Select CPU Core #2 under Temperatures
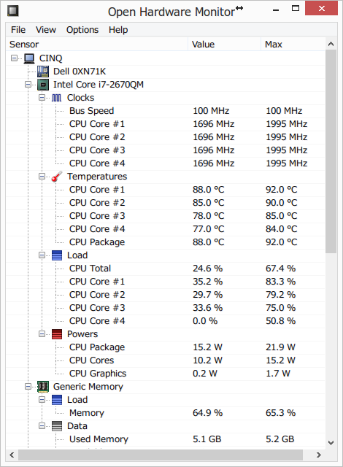This screenshot has height=467, width=343. (x=166, y=203)
